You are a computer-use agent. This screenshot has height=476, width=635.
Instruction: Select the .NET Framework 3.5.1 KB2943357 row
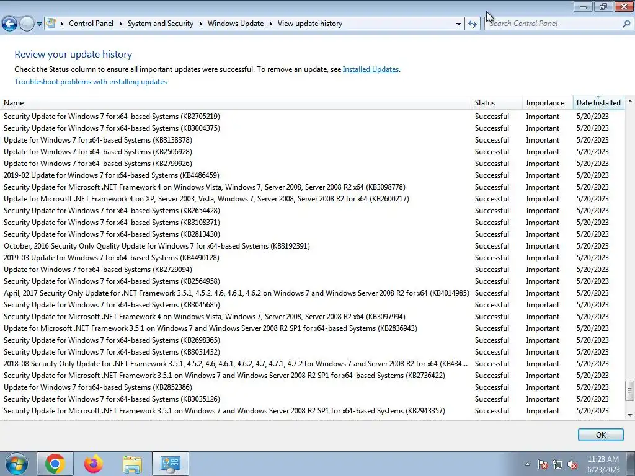point(313,410)
